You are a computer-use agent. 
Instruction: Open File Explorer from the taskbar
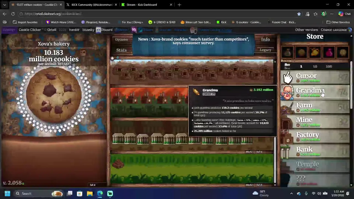90,193
